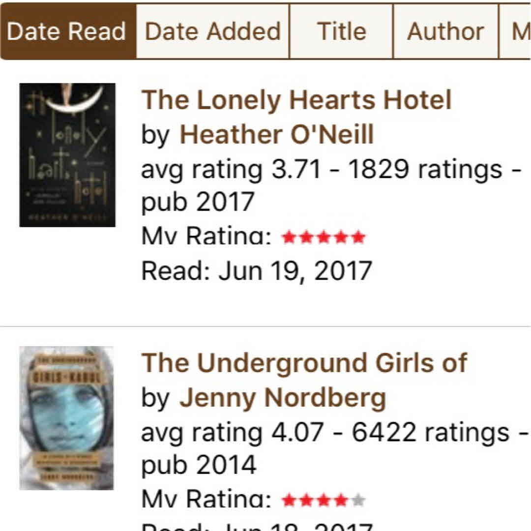Choose the Author sort tab

coord(445,32)
